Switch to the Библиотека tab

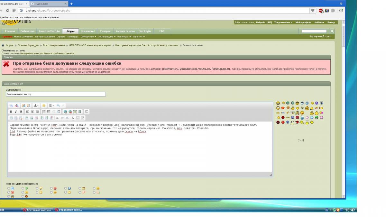click(27, 31)
